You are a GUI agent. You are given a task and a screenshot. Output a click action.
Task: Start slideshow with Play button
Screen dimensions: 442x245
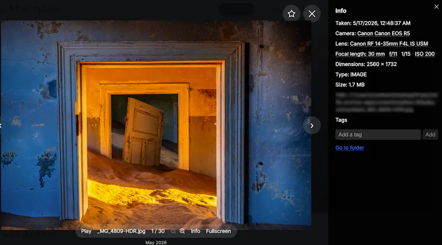[86, 231]
